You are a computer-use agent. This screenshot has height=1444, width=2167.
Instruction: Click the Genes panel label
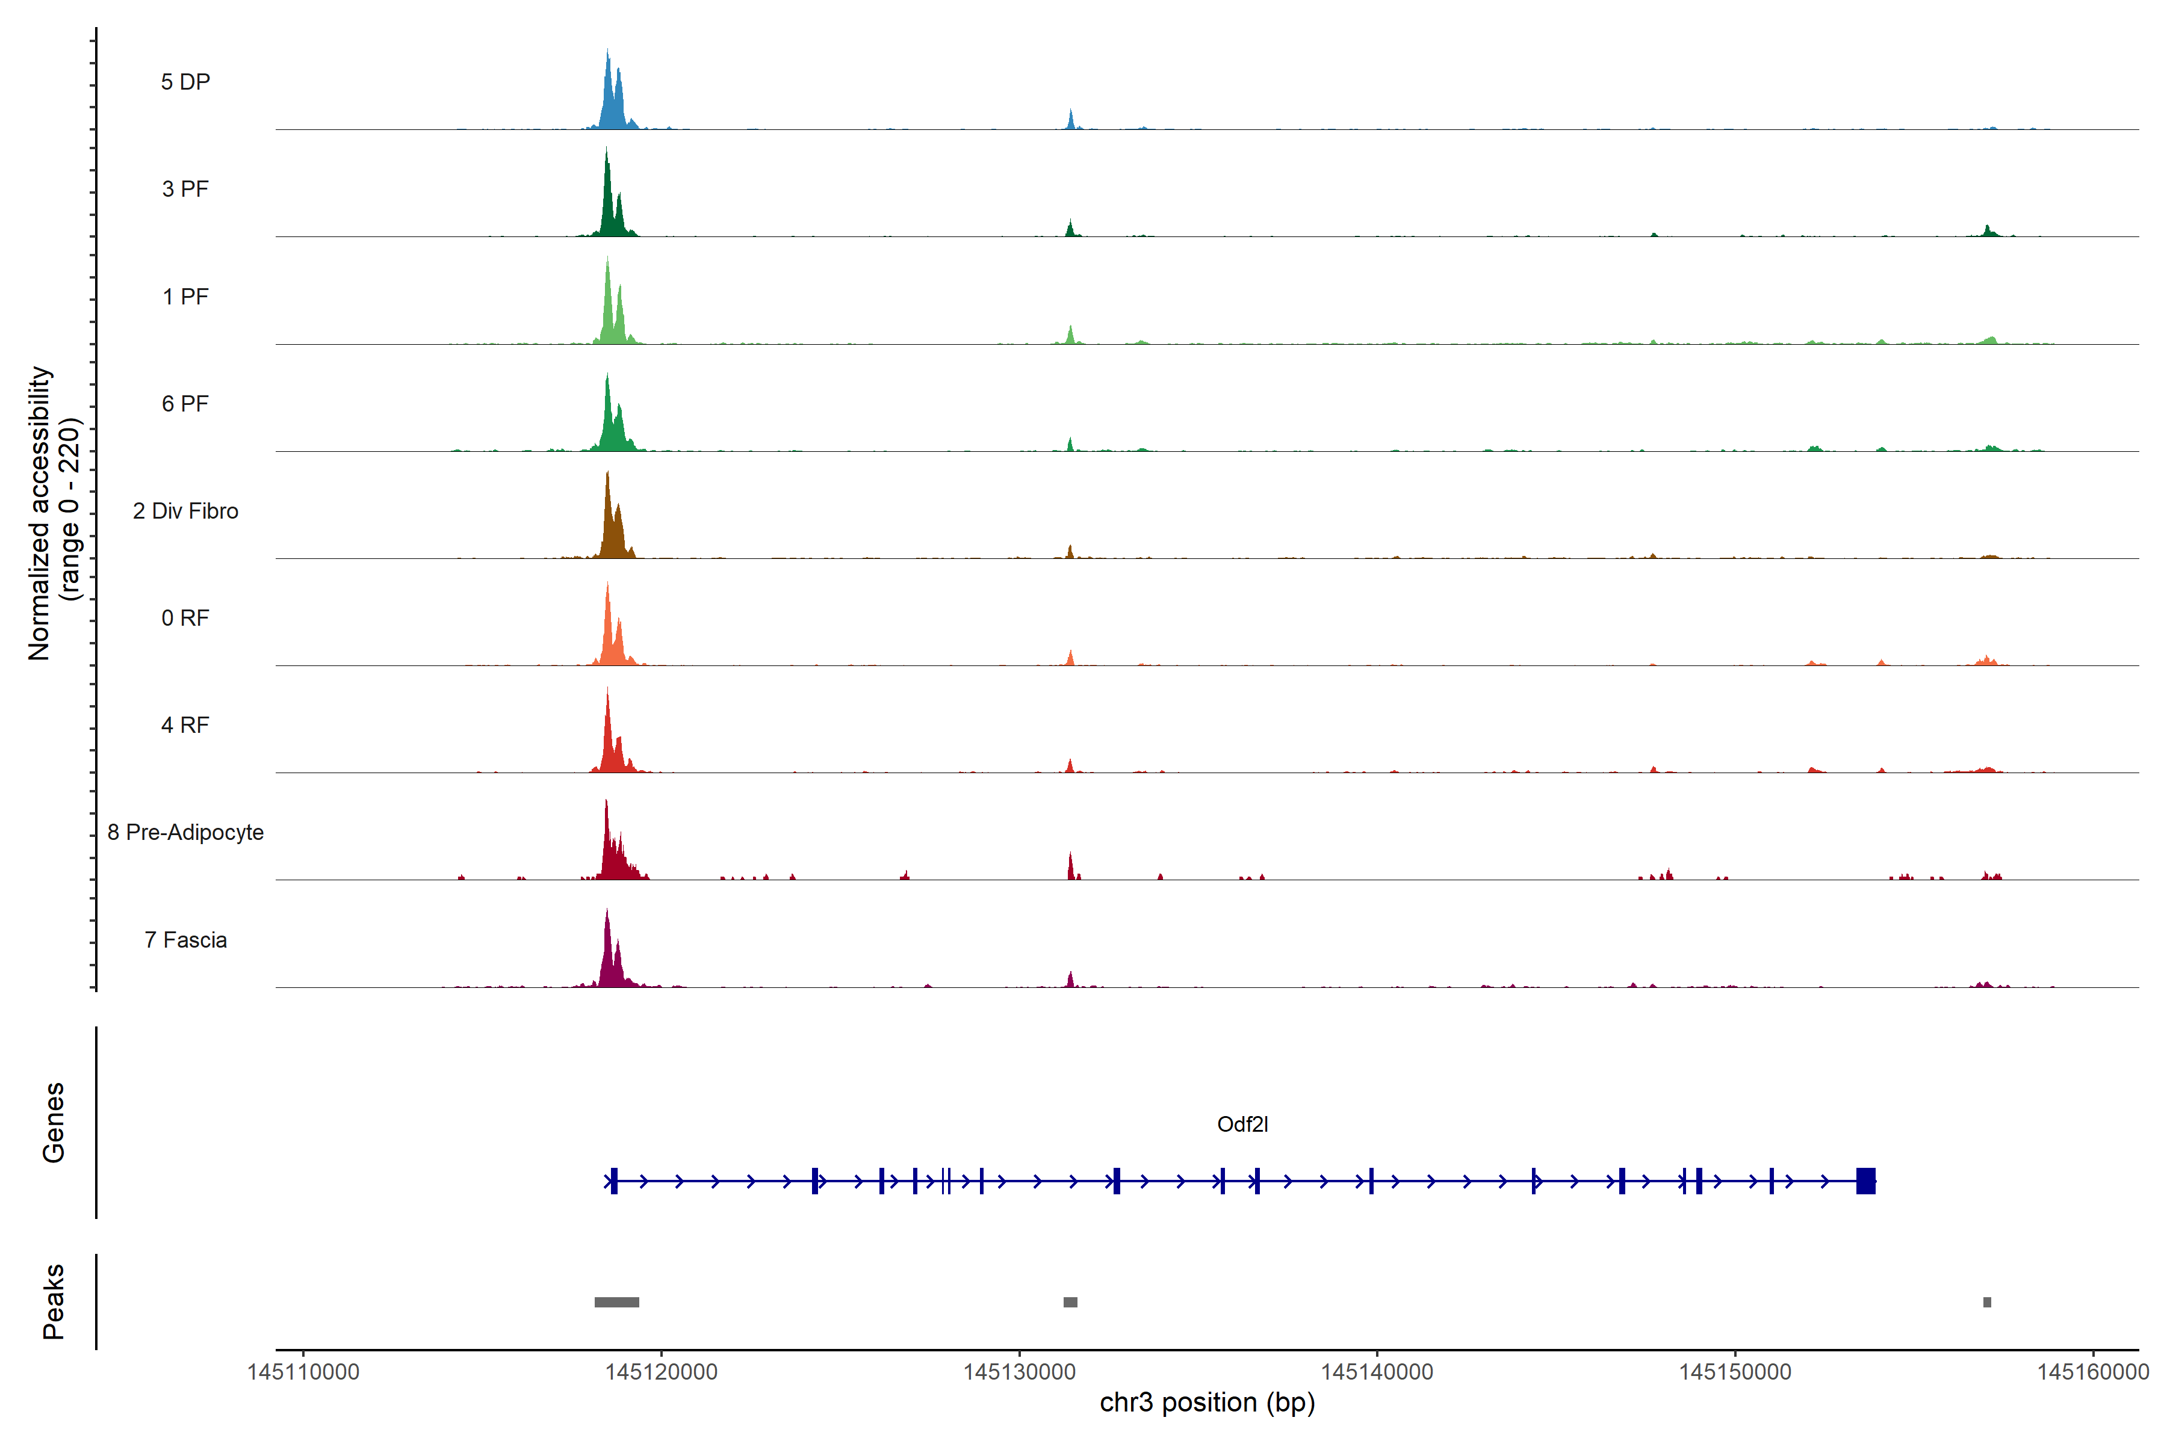coord(54,1123)
